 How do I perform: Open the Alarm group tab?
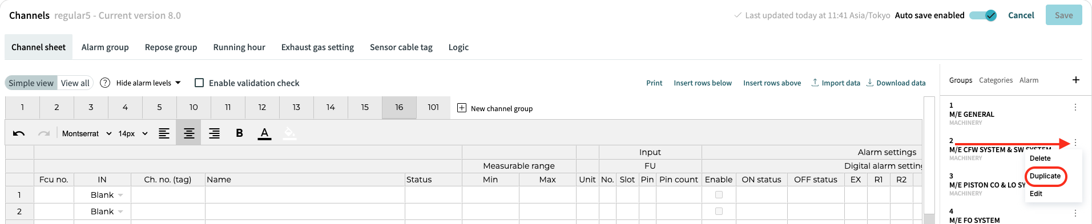(x=105, y=47)
